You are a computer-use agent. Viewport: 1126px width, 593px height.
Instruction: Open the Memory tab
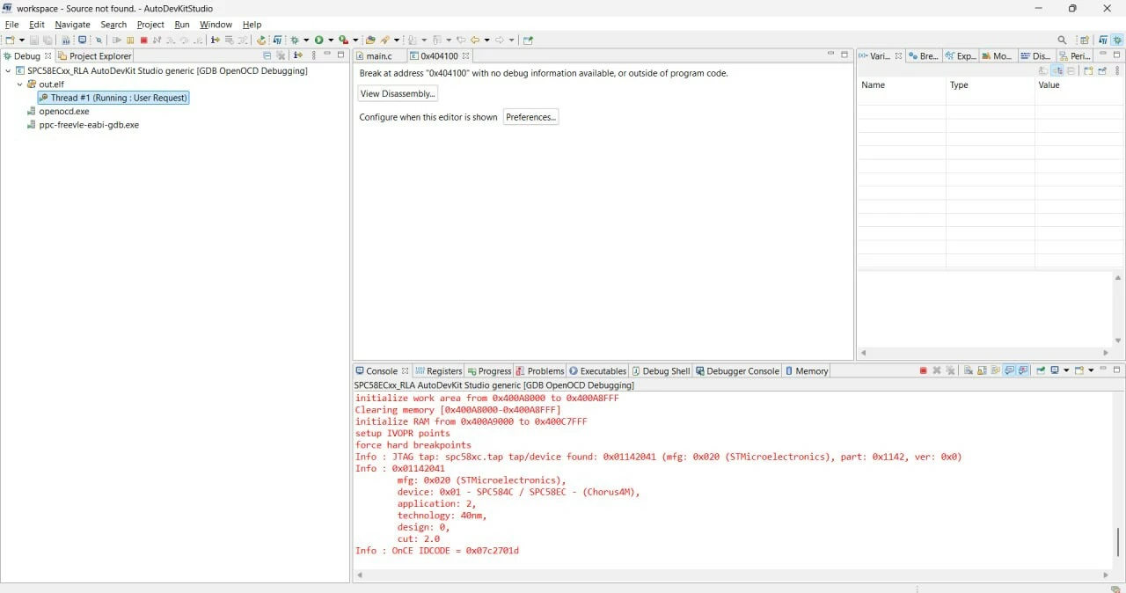807,370
